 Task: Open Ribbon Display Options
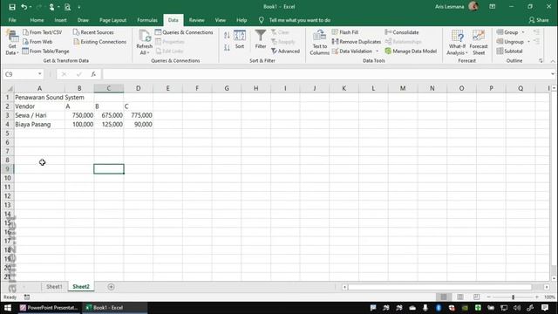coord(492,7)
